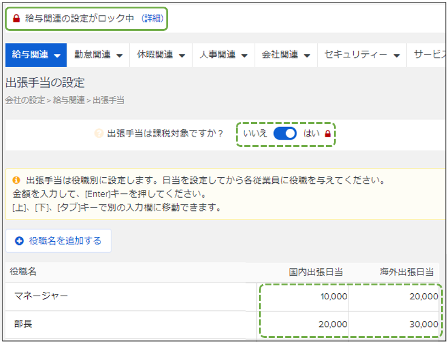Viewport: 447px width, 344px height.
Task: Expand the 休暇関連 dropdown menu
Action: [161, 54]
